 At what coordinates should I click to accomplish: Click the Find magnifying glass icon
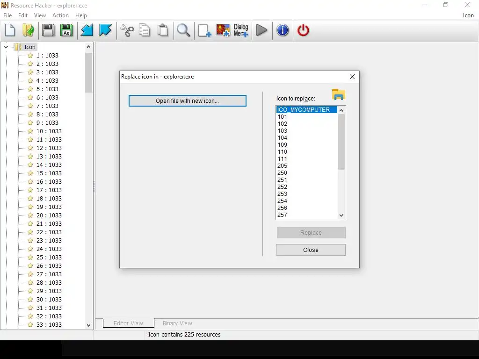click(183, 30)
